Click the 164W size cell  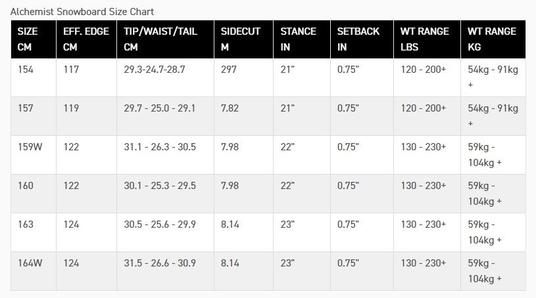[34, 271]
